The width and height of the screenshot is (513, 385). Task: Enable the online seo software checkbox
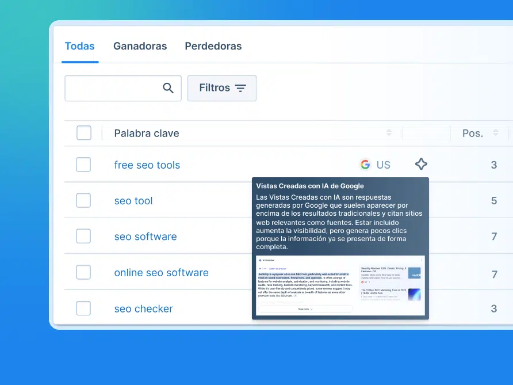click(x=84, y=272)
